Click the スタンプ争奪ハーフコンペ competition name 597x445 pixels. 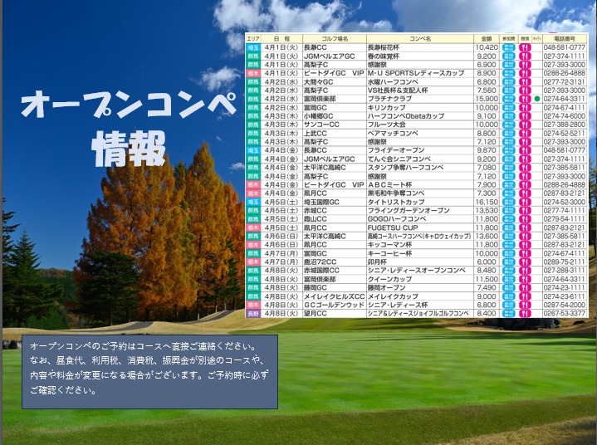[x=405, y=168]
